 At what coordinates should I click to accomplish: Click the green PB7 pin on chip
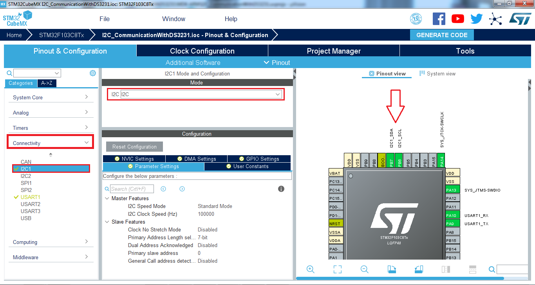pos(390,160)
